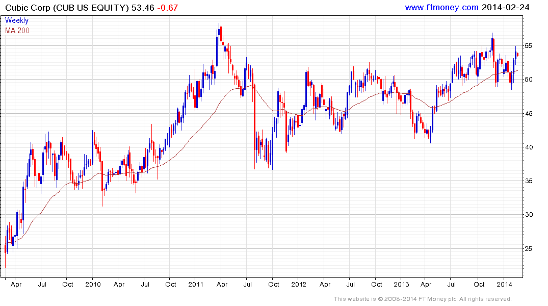
Task: Click the '50' price axis label
Action: (x=529, y=80)
